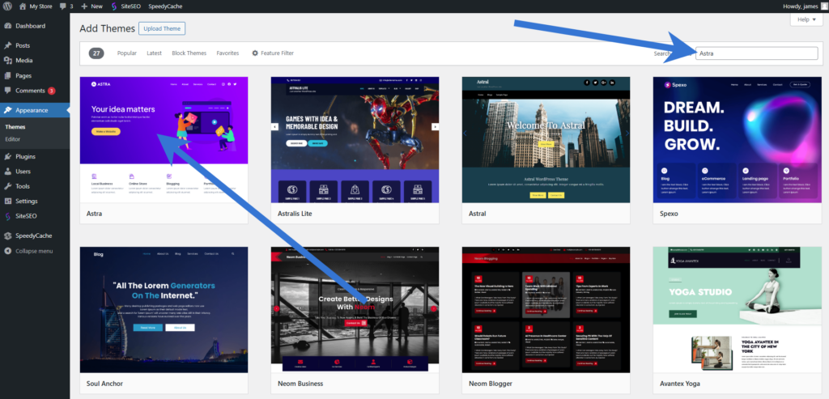Visit the My Store site link
This screenshot has width=829, height=399.
(x=36, y=6)
